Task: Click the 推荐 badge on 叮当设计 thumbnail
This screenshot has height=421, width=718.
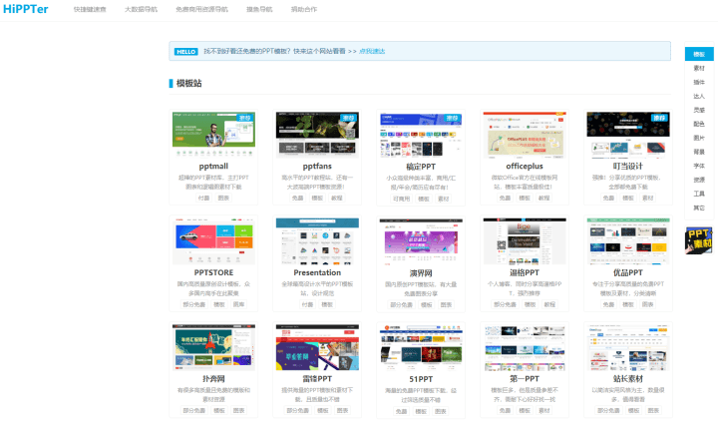Action: [x=659, y=118]
